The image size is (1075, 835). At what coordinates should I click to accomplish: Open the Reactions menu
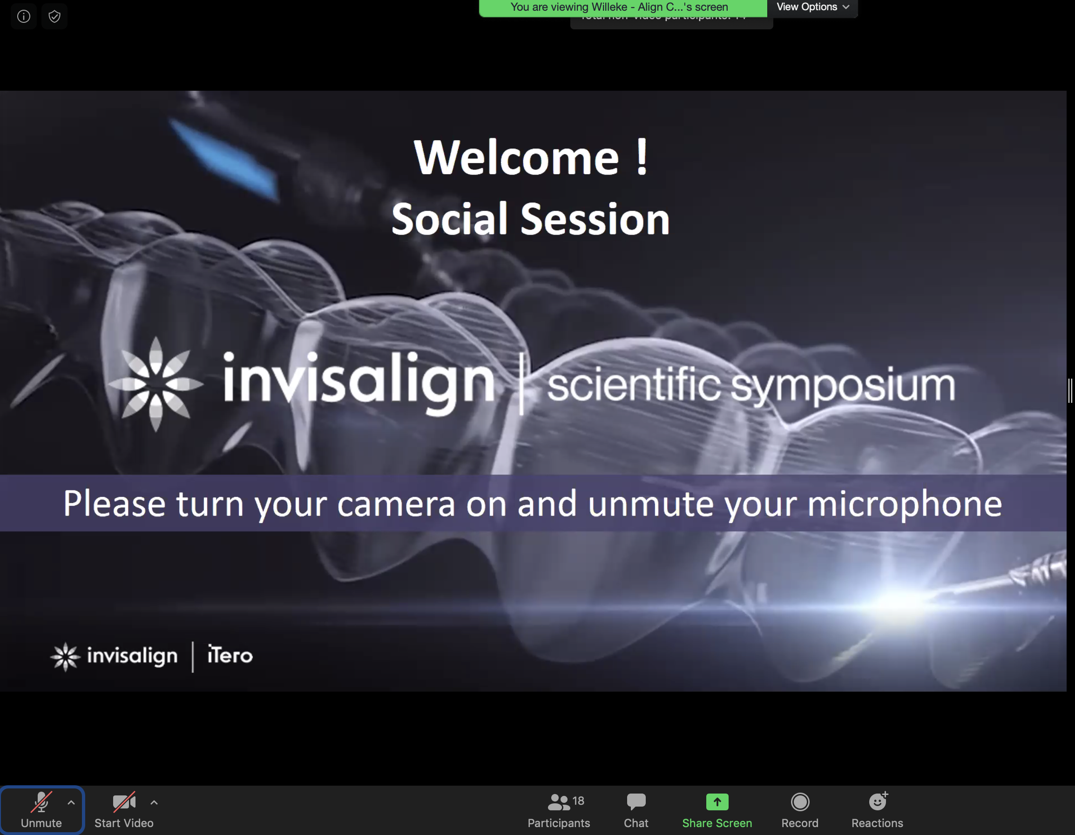pos(877,810)
